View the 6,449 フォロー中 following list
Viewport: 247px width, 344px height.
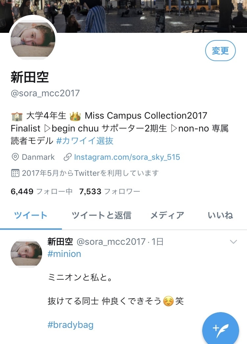[x=41, y=192]
